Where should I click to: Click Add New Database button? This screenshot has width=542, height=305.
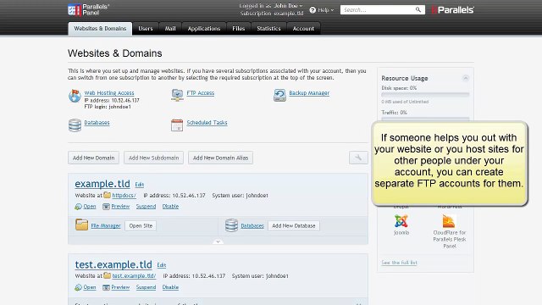(294, 225)
